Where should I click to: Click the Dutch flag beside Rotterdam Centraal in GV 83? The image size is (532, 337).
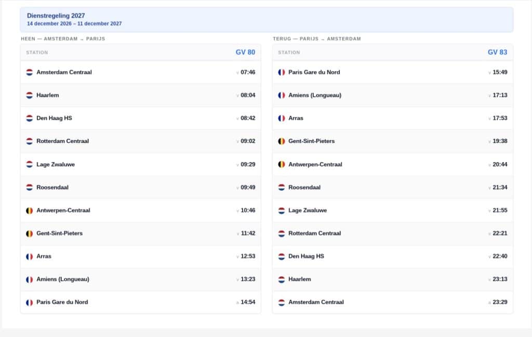[x=281, y=233]
